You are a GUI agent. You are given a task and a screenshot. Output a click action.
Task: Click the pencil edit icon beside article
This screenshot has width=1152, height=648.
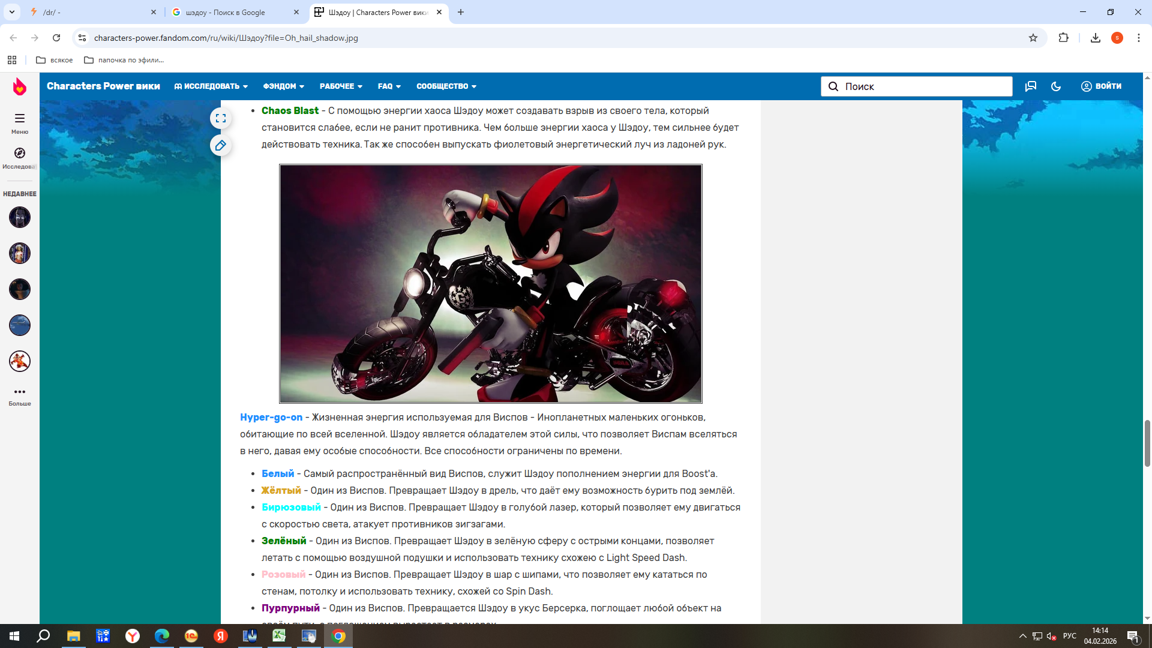coord(221,145)
